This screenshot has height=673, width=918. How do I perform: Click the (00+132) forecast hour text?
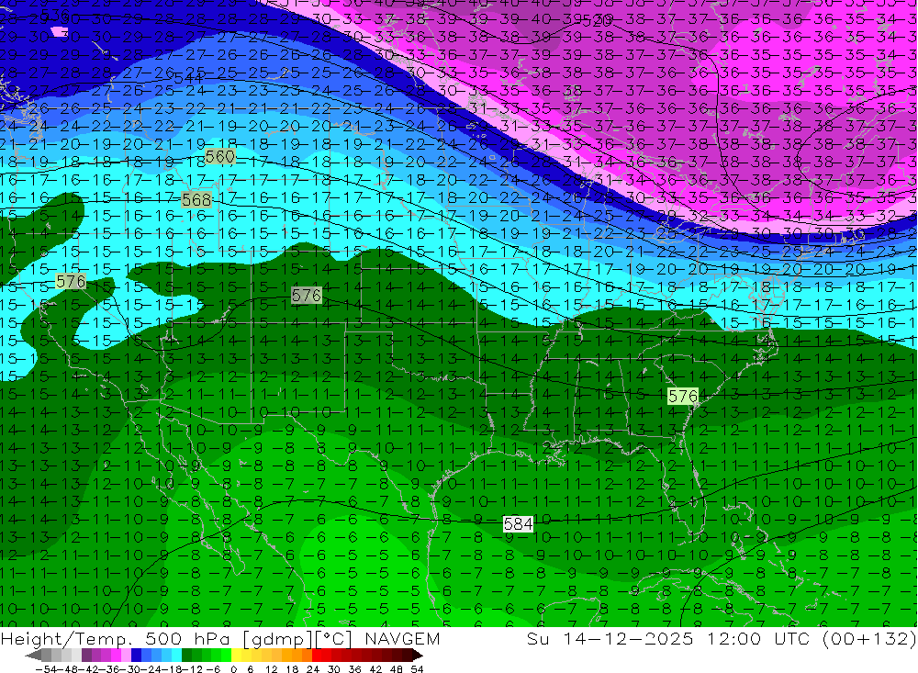[x=868, y=638]
